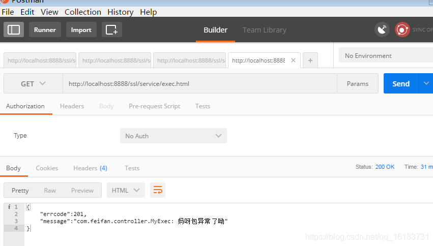Click the request URL input field
This screenshot has width=433, height=246.
point(200,83)
